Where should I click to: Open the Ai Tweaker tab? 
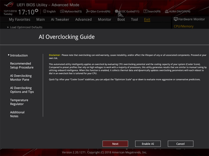click(x=60, y=20)
